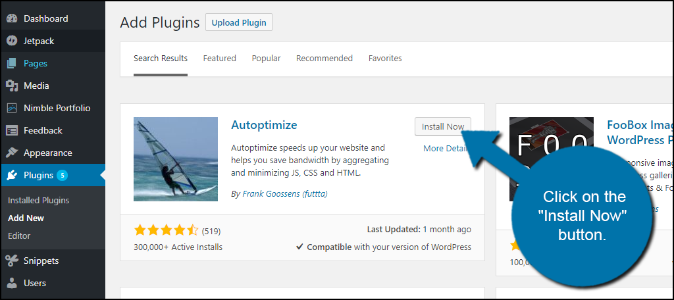
Task: Open Frank Goossens author link
Action: click(x=284, y=194)
